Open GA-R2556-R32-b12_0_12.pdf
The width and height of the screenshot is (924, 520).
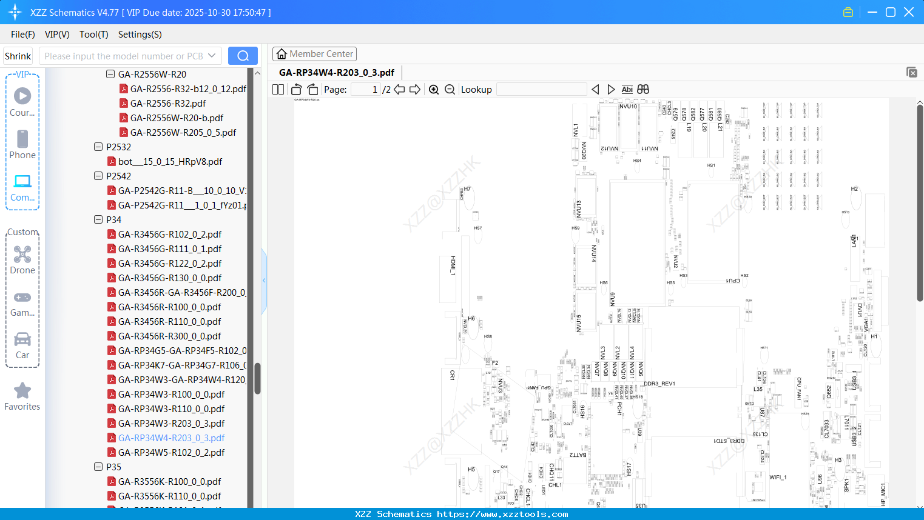tap(188, 88)
